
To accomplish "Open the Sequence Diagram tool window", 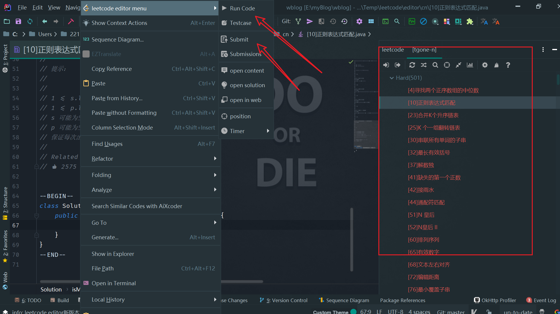I will (x=344, y=300).
